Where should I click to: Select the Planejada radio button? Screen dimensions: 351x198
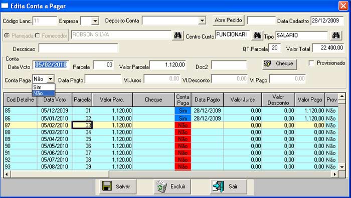click(x=7, y=35)
